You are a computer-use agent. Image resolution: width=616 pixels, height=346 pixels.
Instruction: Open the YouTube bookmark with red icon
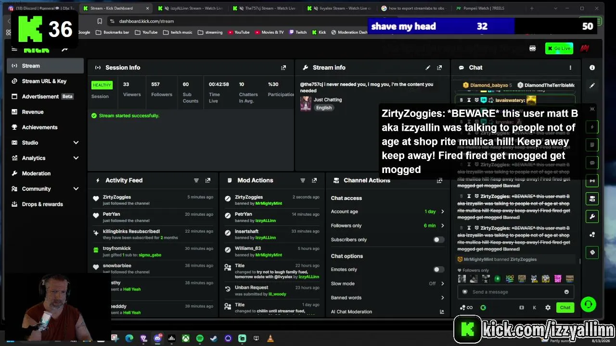[x=239, y=32]
